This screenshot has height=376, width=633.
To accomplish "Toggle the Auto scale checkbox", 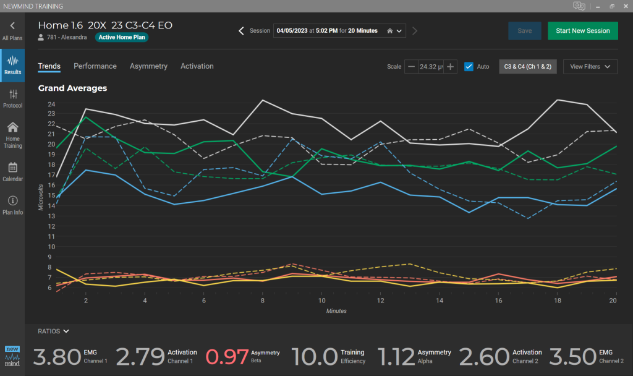I will (469, 67).
